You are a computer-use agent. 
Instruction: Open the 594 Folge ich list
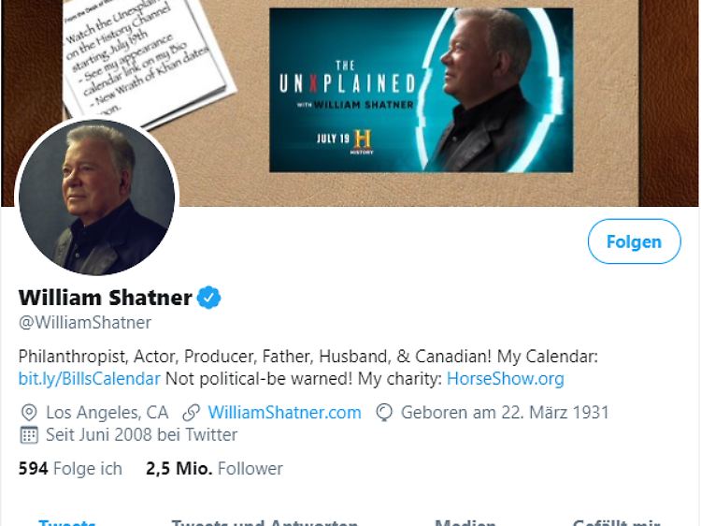pos(70,469)
